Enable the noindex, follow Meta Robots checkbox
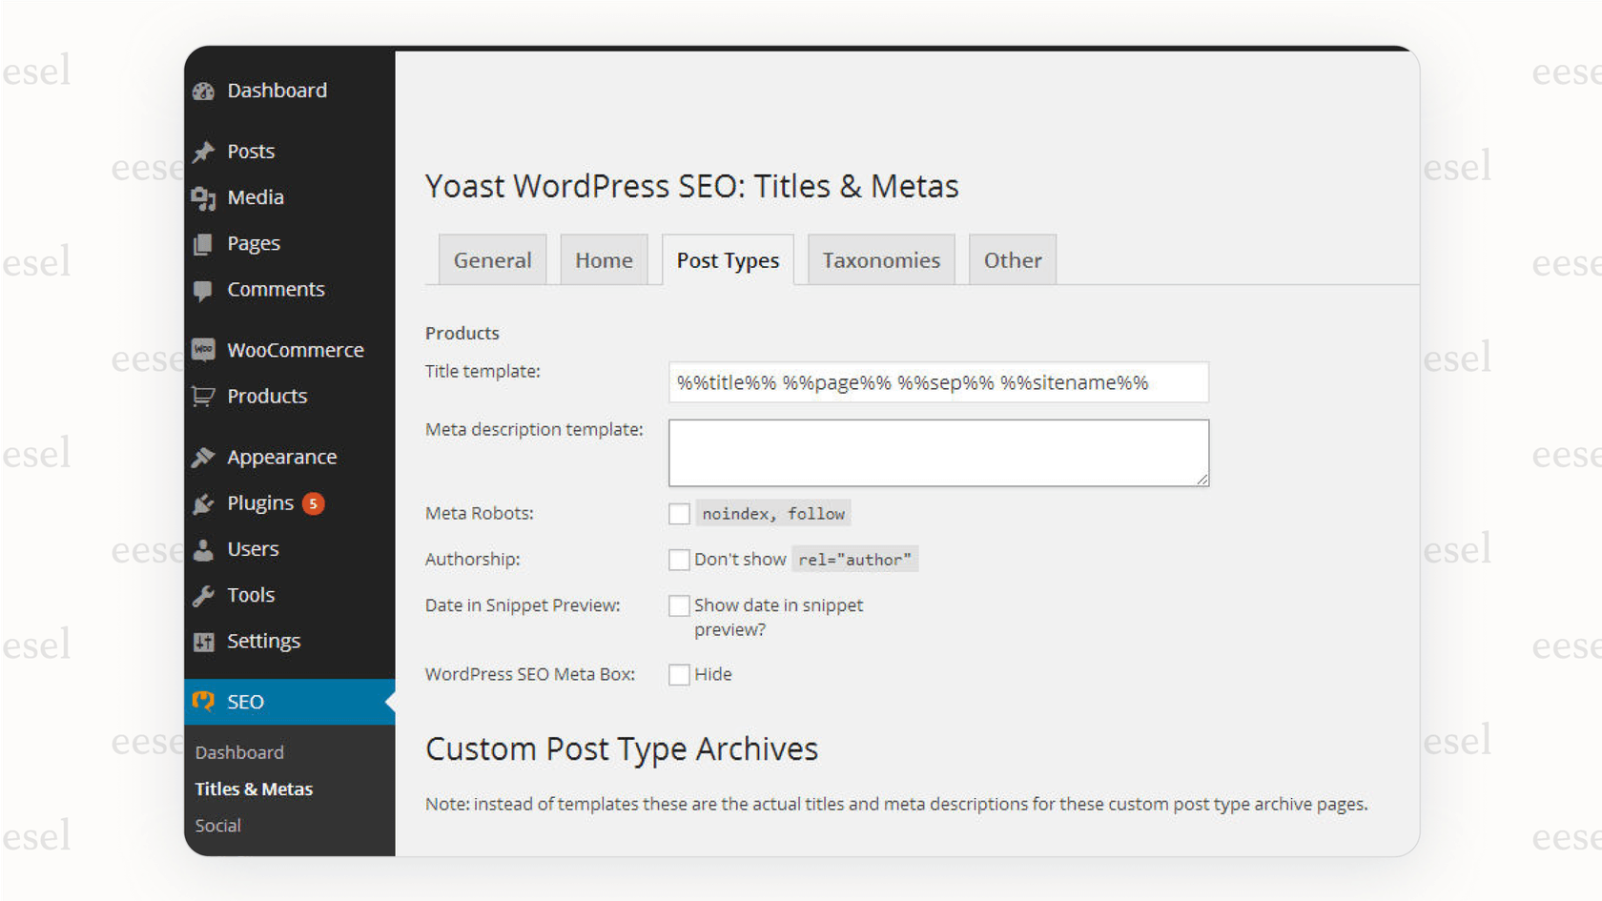The image size is (1602, 901). coord(679,513)
